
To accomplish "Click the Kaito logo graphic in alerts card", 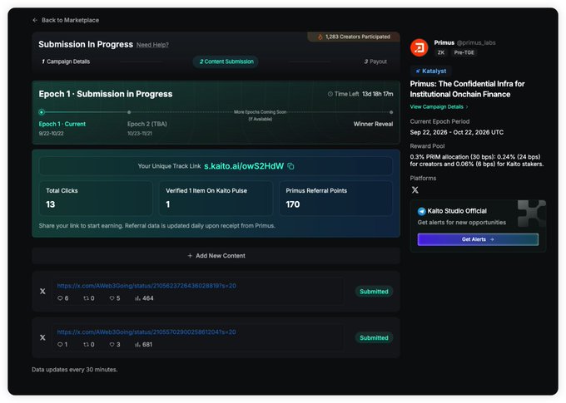I will (x=531, y=214).
